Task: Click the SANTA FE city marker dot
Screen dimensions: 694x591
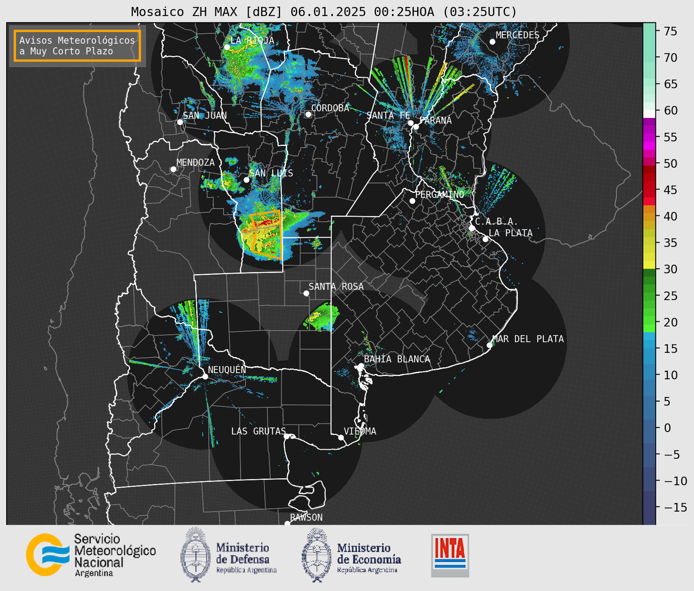Action: (x=411, y=123)
